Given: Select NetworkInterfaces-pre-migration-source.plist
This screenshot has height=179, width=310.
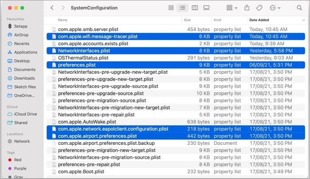Looking at the screenshot, I should coord(176,158).
